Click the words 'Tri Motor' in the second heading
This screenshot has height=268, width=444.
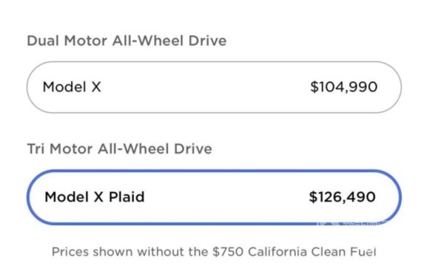pos(60,149)
